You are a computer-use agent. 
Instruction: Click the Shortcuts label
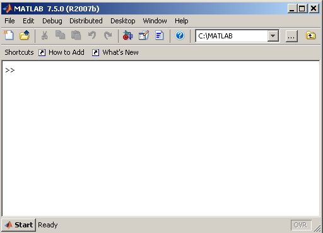point(19,52)
